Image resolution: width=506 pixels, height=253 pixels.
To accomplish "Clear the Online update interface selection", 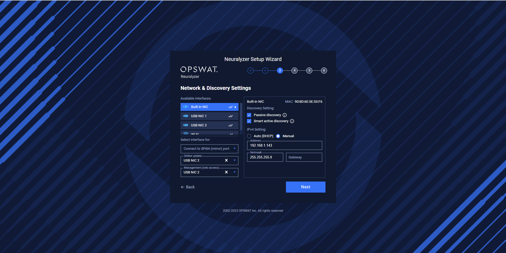I will [x=226, y=160].
